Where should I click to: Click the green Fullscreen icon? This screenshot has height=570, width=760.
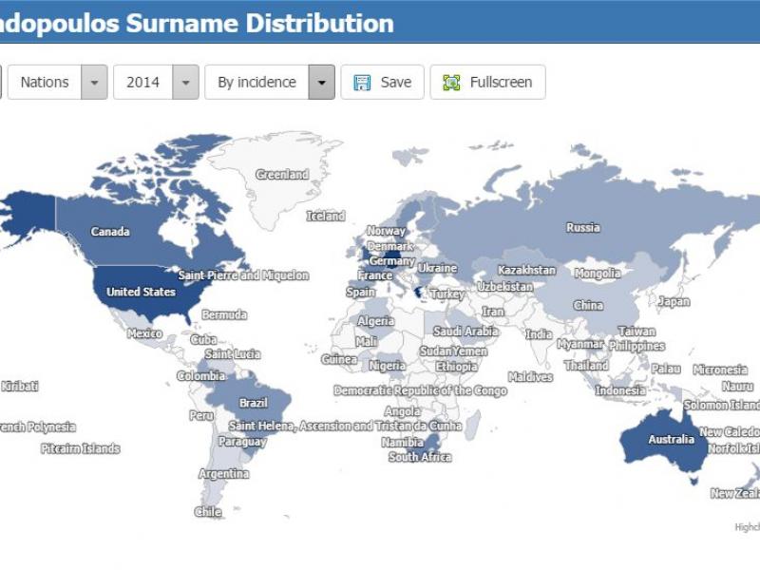451,83
